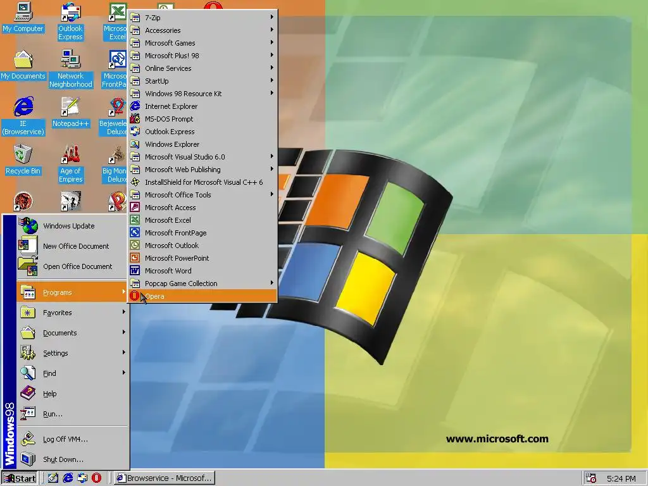Click Windows Update globe icon

(28, 226)
